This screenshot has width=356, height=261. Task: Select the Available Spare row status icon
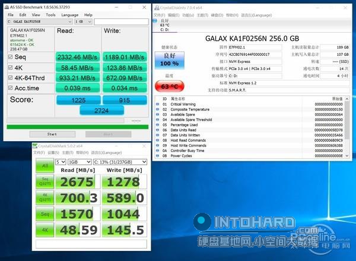coord(158,114)
